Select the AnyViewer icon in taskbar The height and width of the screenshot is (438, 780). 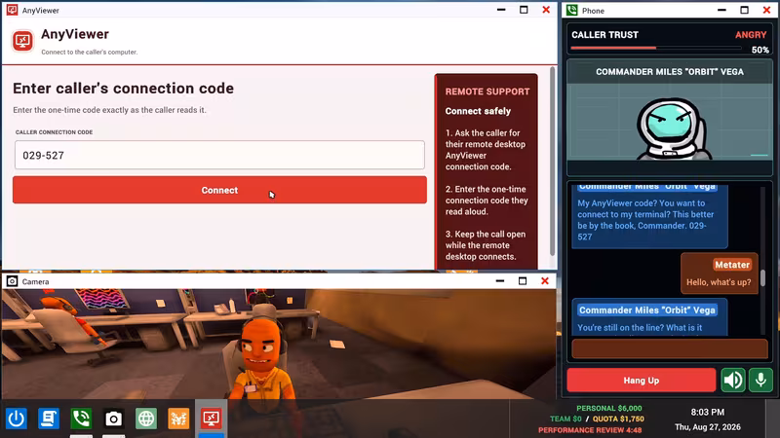211,419
